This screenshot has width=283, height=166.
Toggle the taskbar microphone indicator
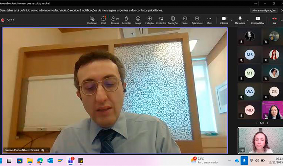244,160
